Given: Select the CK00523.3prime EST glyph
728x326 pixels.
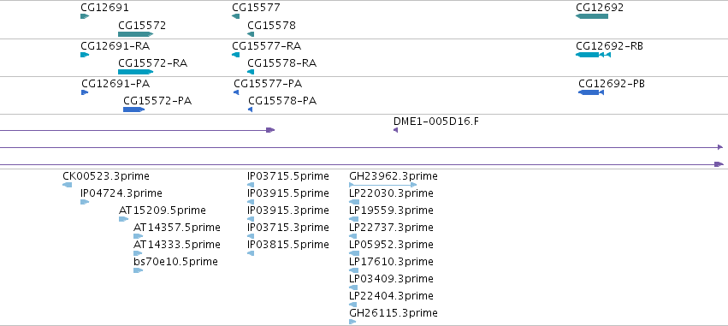Looking at the screenshot, I should (x=68, y=185).
